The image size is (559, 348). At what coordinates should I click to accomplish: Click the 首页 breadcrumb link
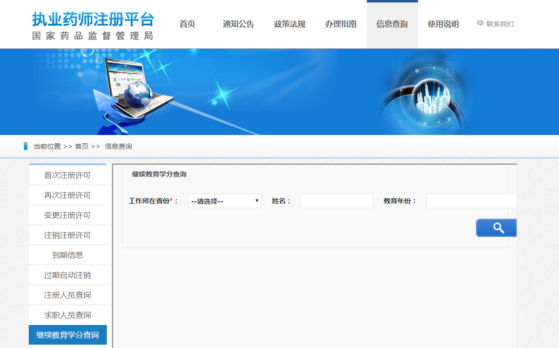click(x=81, y=146)
